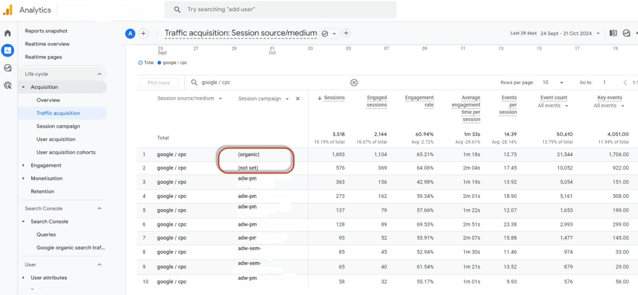Viewport: 638px width, 295px height.
Task: Click the report status checkmark icon
Action: [x=325, y=34]
